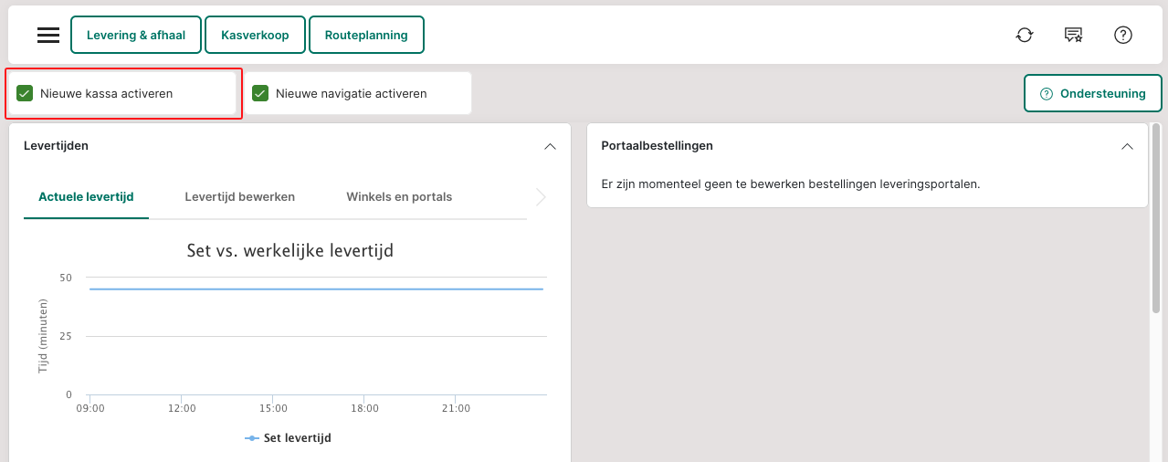Open Levering & afhaal
This screenshot has height=462, width=1168.
coord(136,35)
